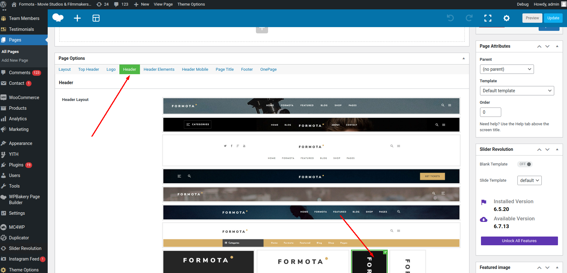Switch to the Logo tab
Viewport: 567px width, 273px height.
(x=111, y=69)
